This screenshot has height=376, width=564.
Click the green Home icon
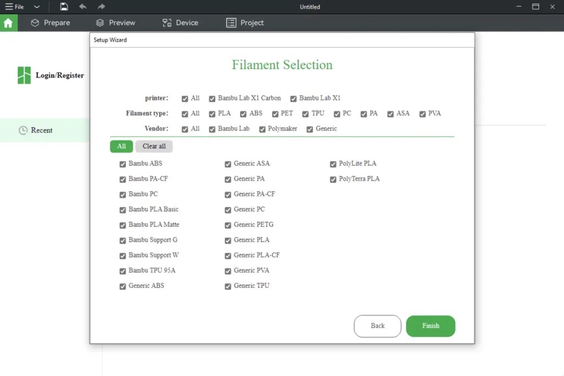[x=8, y=23]
